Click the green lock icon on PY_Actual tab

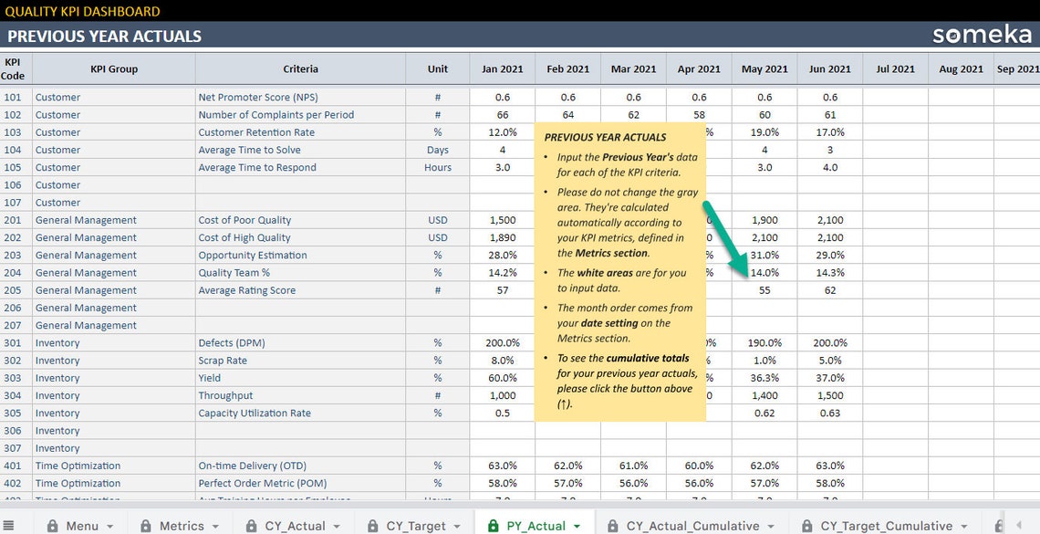click(495, 525)
